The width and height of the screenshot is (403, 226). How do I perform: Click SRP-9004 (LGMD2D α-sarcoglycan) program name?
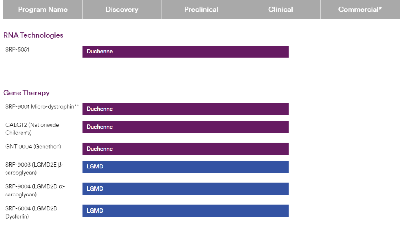click(35, 190)
